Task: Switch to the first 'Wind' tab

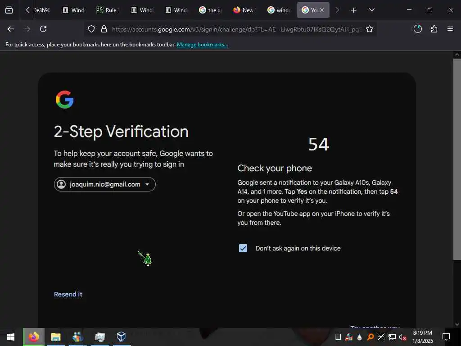Action: (x=73, y=10)
